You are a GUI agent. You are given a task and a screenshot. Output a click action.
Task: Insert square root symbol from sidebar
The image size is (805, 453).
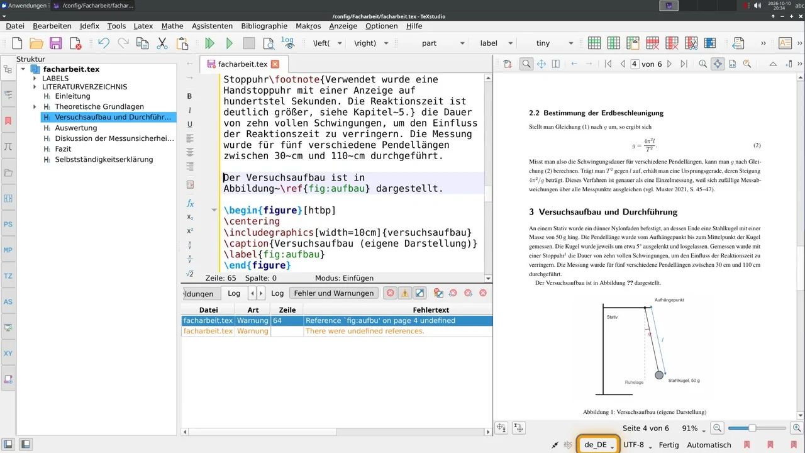point(190,274)
